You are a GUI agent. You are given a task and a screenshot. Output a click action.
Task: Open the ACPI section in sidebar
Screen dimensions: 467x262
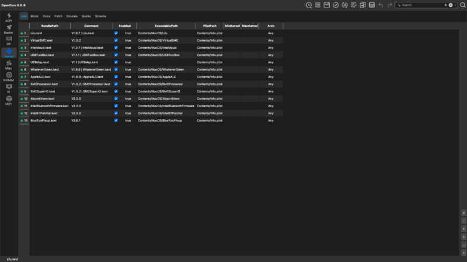(9, 17)
